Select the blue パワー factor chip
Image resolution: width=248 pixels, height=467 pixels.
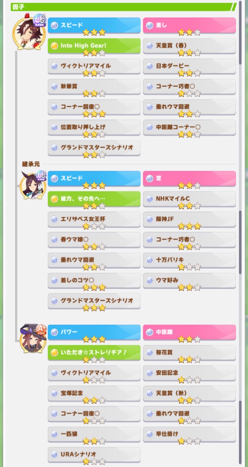[x=94, y=332]
